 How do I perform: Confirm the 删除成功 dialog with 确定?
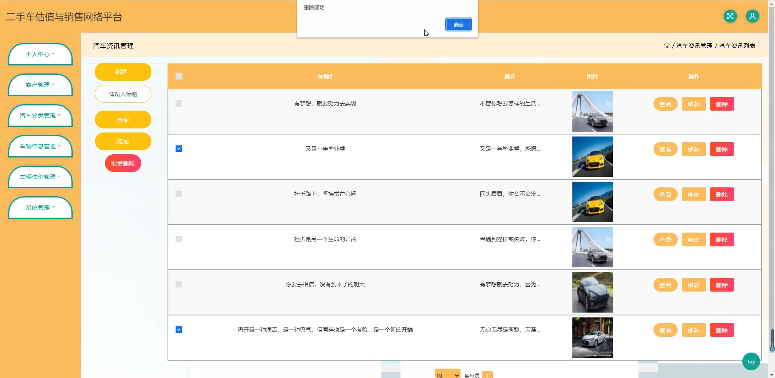(458, 25)
